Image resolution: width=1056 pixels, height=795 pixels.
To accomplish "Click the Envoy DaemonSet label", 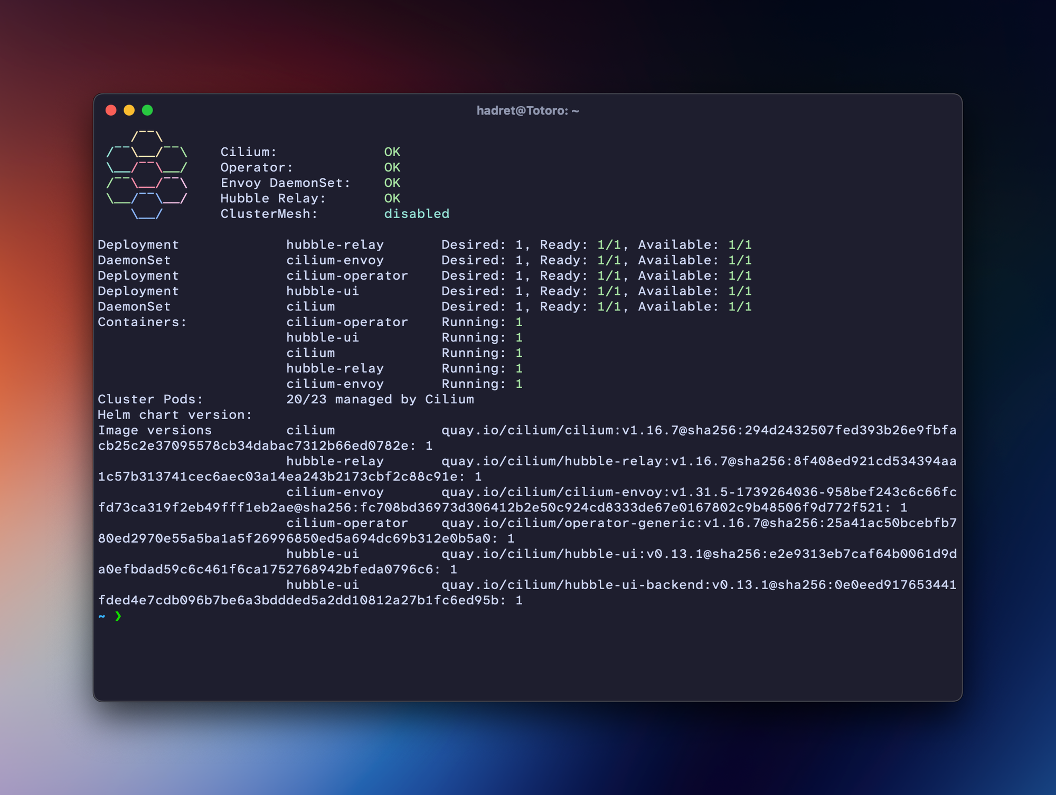I will click(x=285, y=183).
